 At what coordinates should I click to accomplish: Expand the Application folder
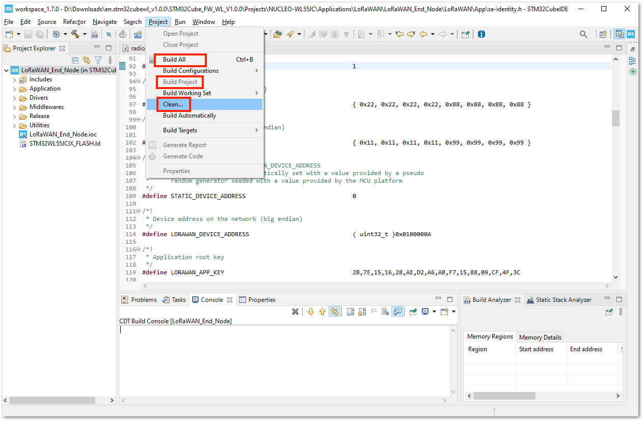pyautogui.click(x=14, y=89)
